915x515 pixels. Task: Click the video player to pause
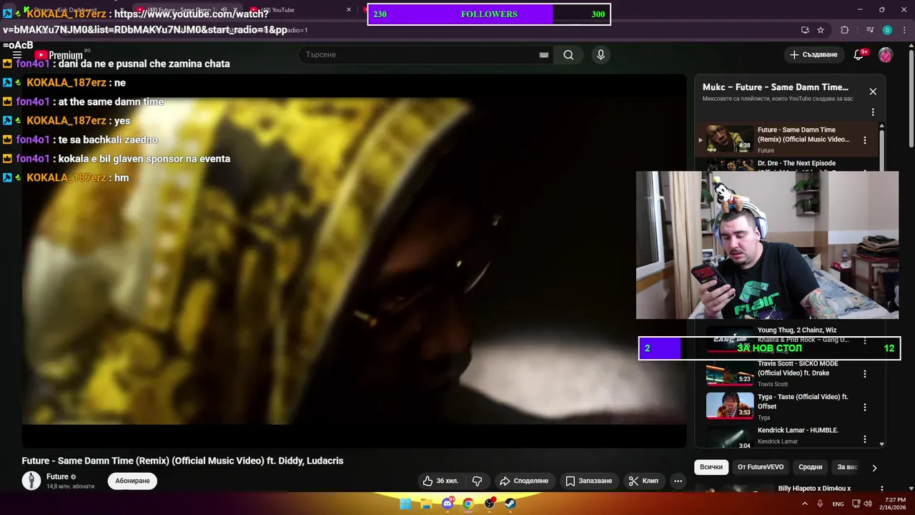point(354,261)
